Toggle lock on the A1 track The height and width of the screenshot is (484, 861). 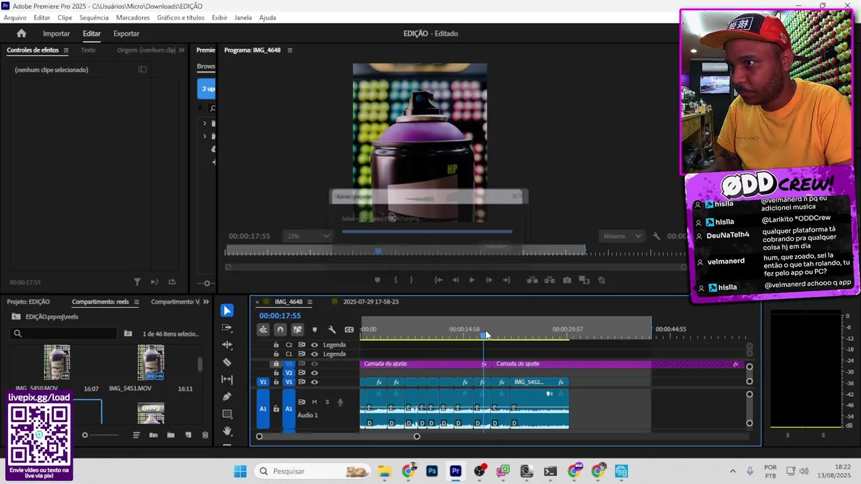[276, 409]
